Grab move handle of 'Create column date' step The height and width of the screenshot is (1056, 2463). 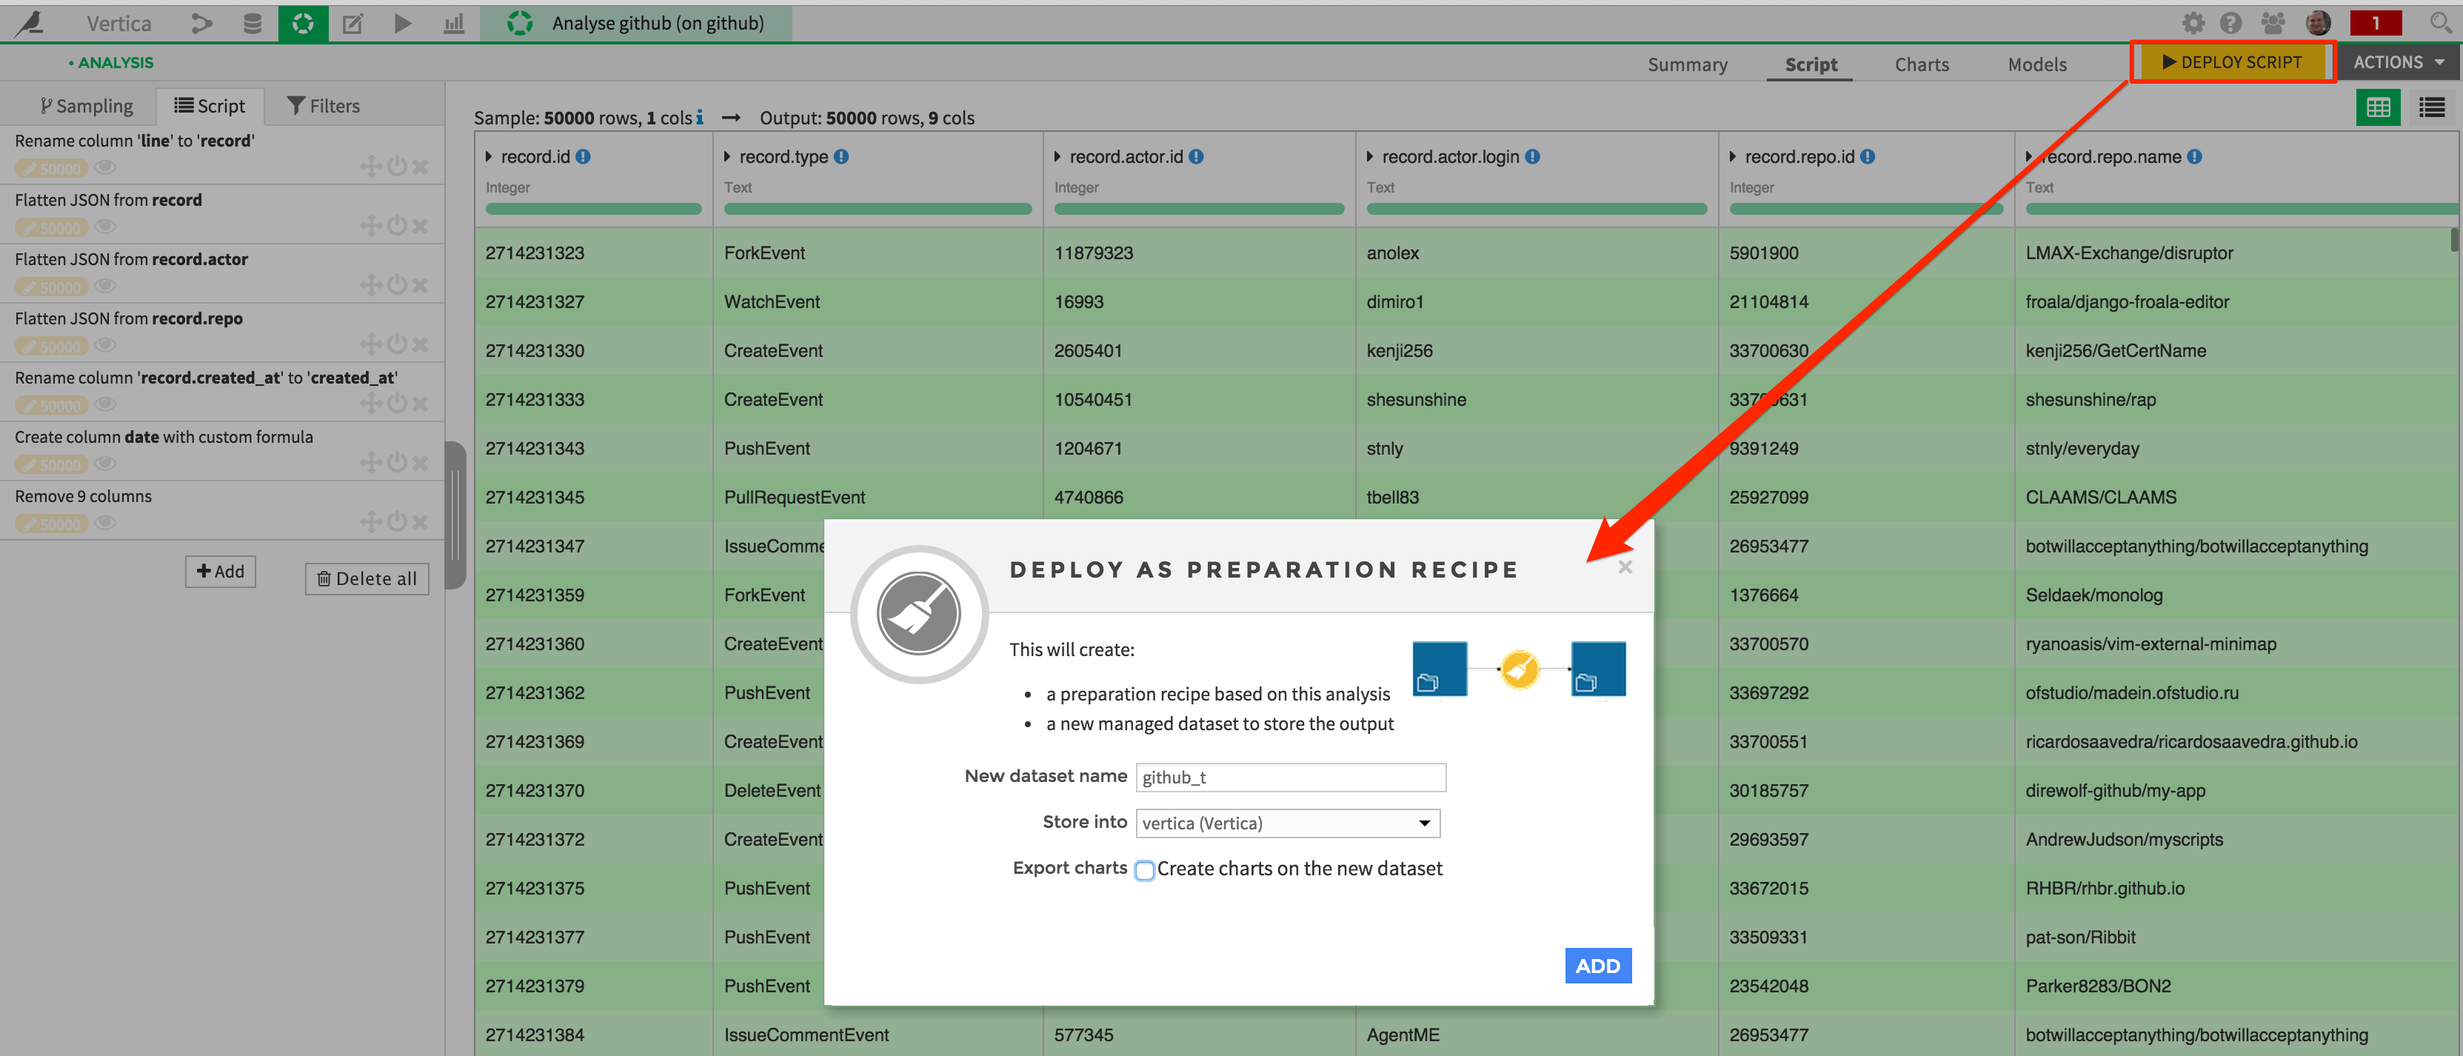point(371,463)
